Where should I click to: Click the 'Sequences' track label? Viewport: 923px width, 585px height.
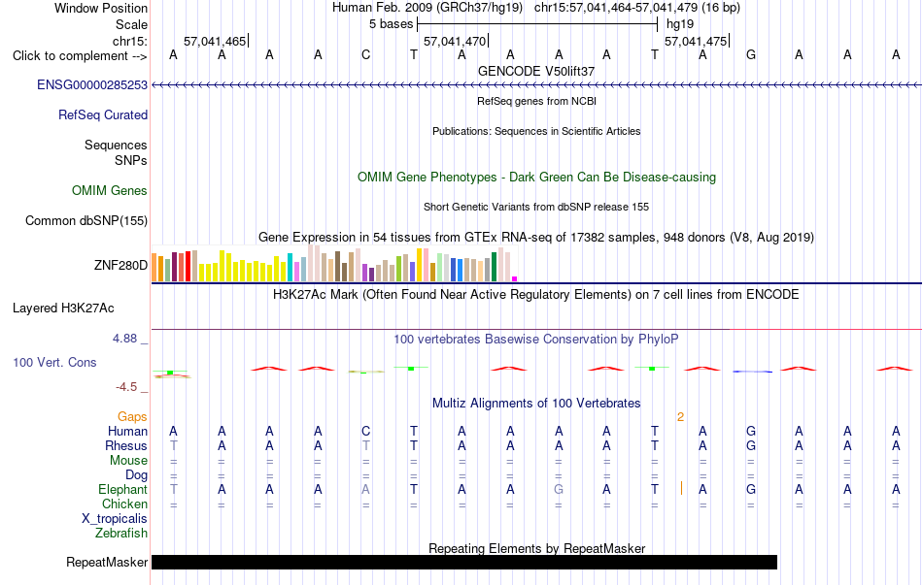point(116,145)
